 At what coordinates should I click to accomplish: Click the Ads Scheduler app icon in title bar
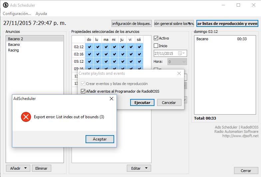coord(6,5)
